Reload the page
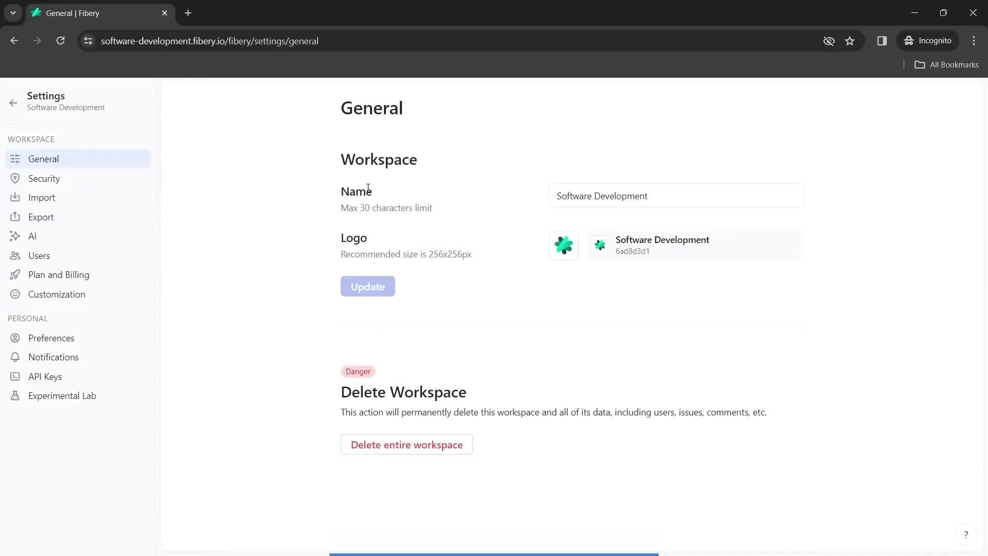Viewport: 988px width, 556px height. 60,41
